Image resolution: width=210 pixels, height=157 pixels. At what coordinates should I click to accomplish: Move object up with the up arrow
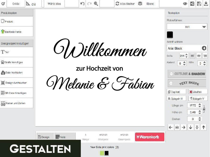204,128
